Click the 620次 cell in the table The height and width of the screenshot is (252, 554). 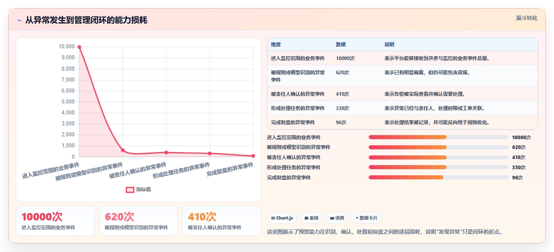point(343,73)
